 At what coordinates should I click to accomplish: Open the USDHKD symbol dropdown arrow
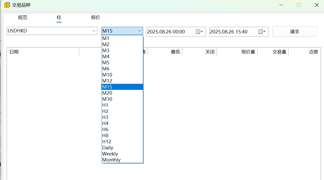[x=94, y=31]
